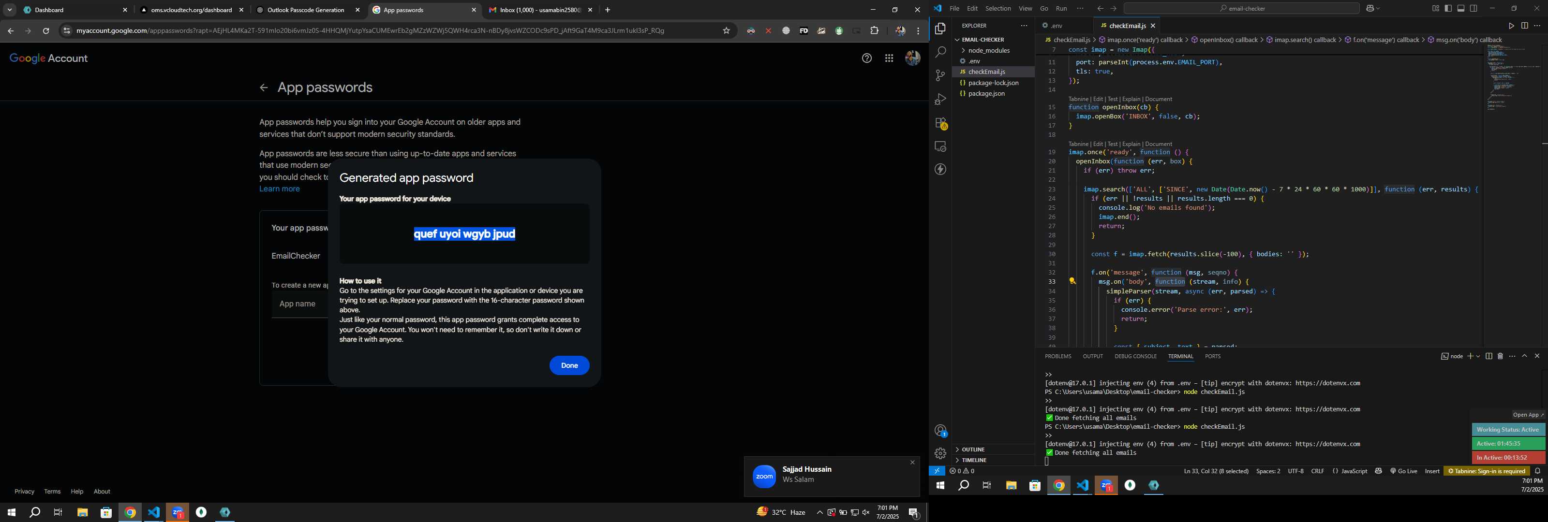Toggle VS Code primary side bar

pos(1448,8)
